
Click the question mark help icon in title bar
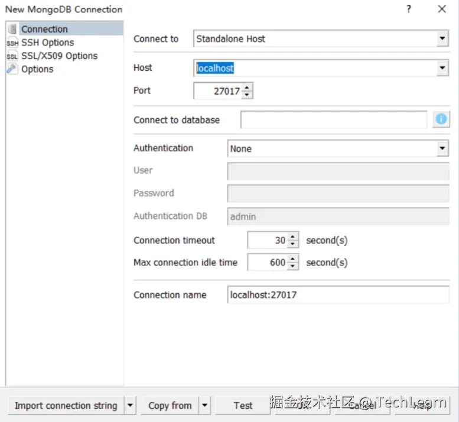point(409,9)
